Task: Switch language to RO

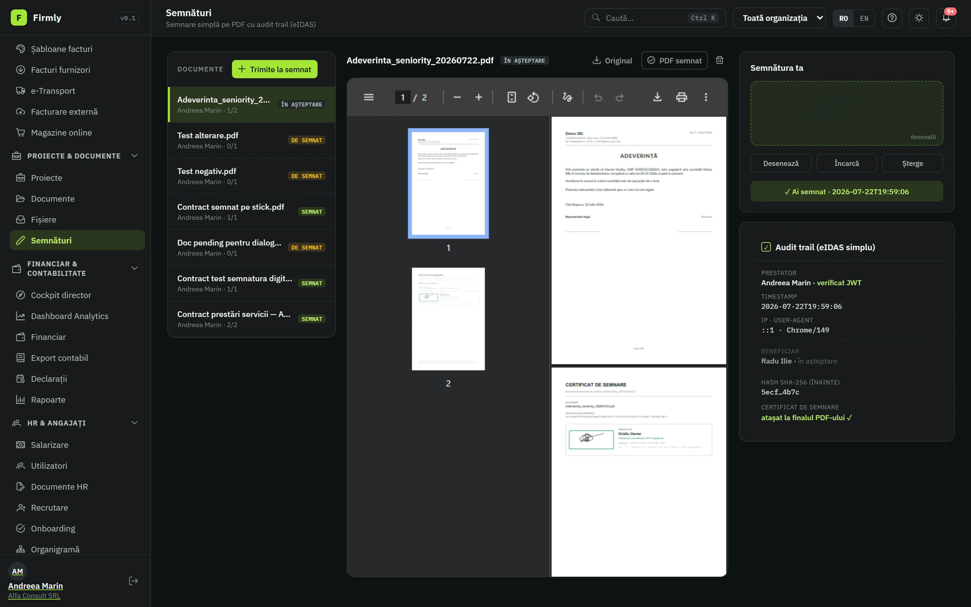Action: pyautogui.click(x=844, y=19)
